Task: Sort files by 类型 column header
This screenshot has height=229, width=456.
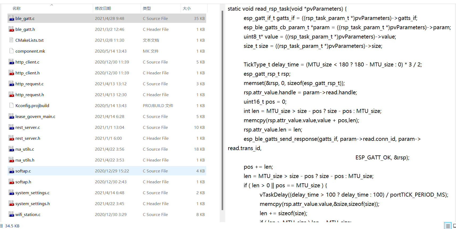Action: tap(147, 8)
